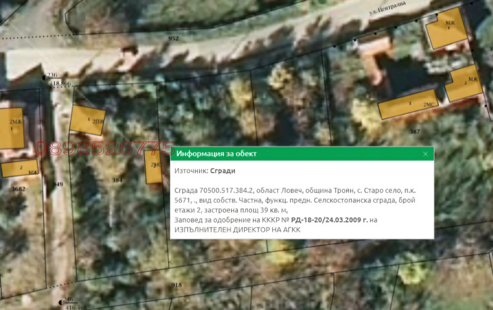Click parcel number 952 label

coord(173,38)
